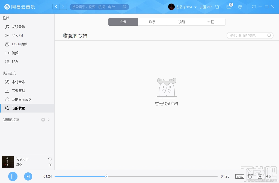Screen dimensions: 279x183
Task: Click the 开通VIP button
Action: (x=206, y=7)
